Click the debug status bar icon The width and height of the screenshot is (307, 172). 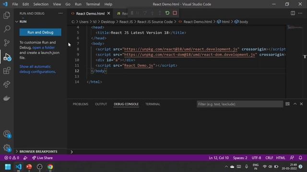[x=25, y=158]
